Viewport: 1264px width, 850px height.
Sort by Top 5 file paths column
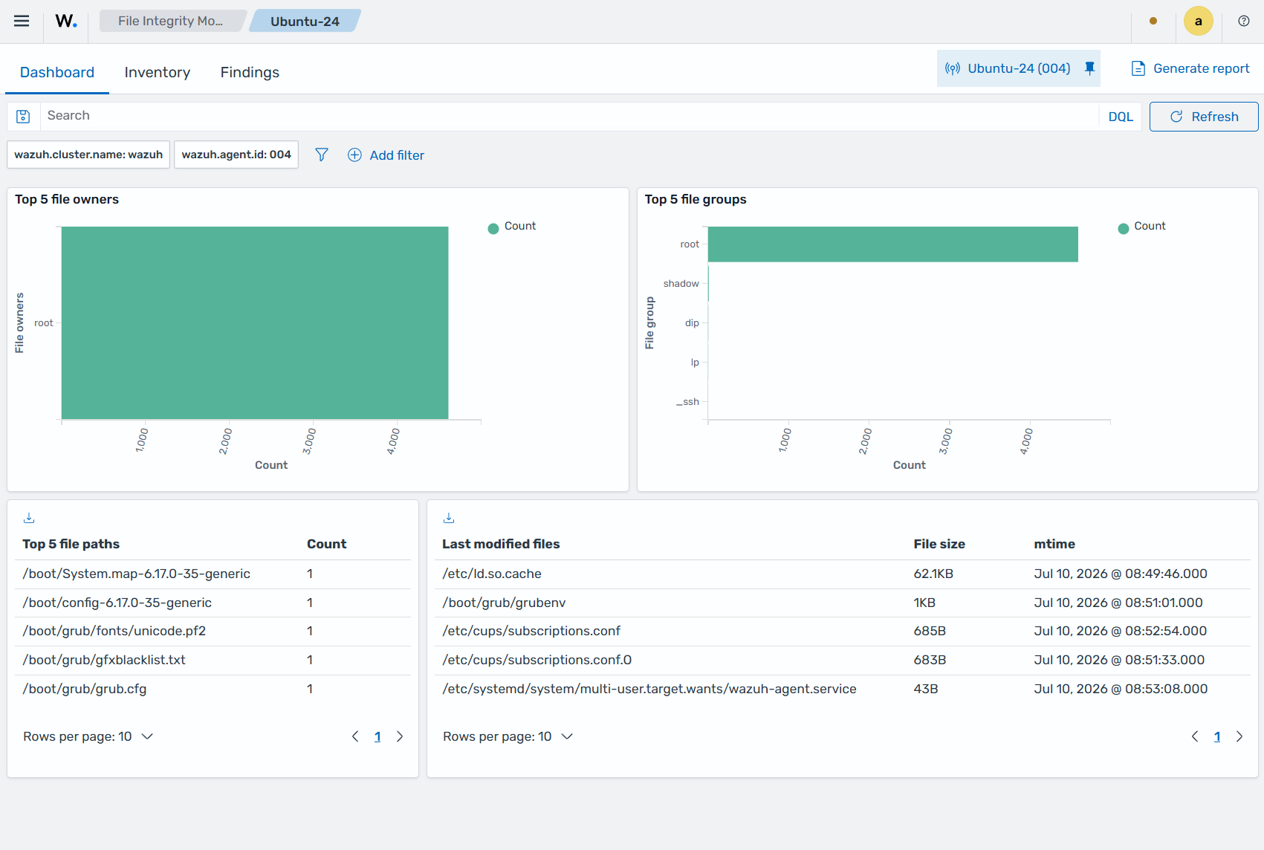71,544
